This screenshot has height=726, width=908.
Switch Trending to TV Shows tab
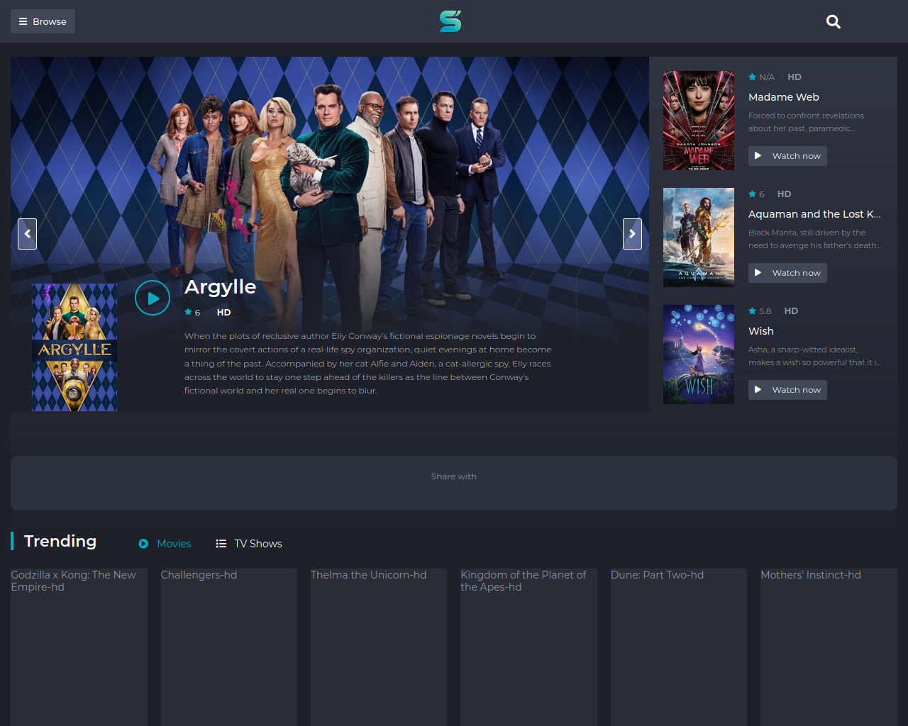(x=249, y=544)
